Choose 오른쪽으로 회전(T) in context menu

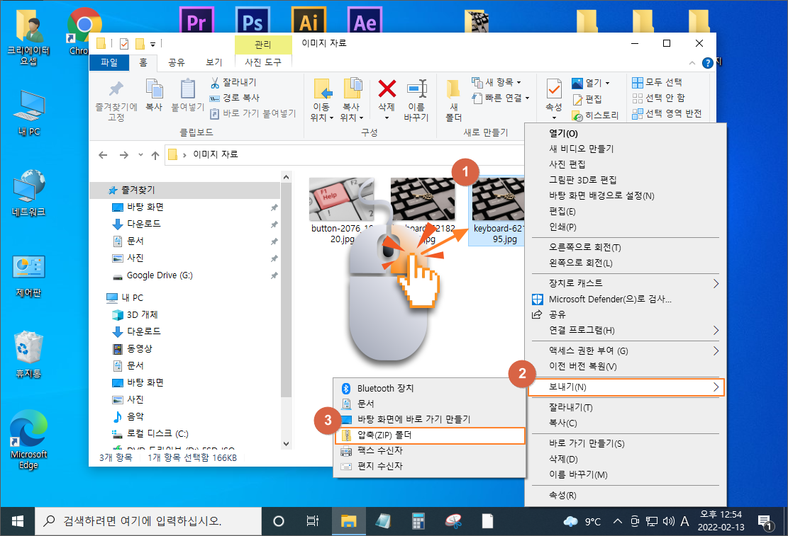click(x=626, y=247)
